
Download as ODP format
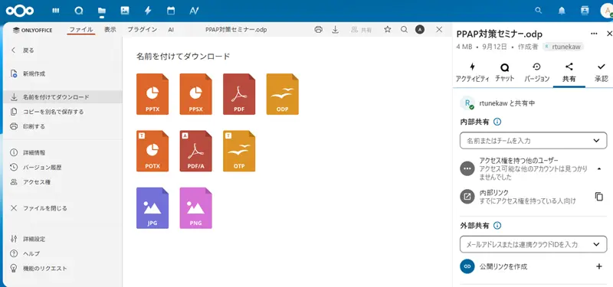(x=283, y=94)
